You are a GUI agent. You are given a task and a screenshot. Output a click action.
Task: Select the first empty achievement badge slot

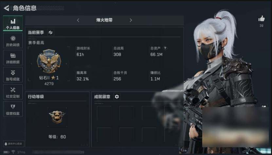(x=104, y=113)
